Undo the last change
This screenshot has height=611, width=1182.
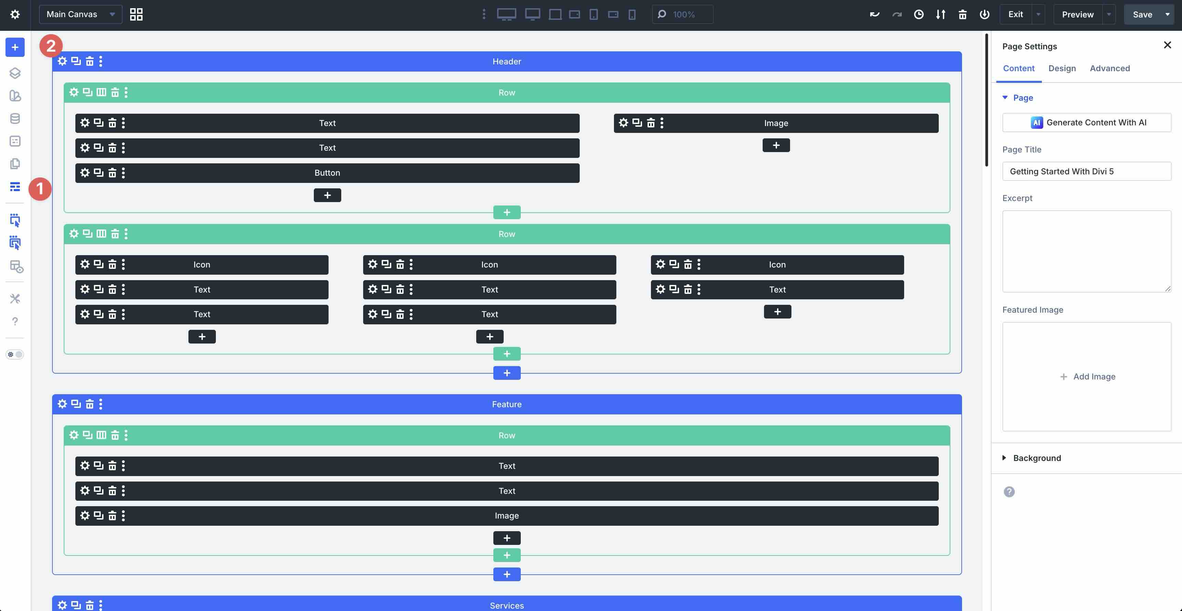click(x=874, y=14)
